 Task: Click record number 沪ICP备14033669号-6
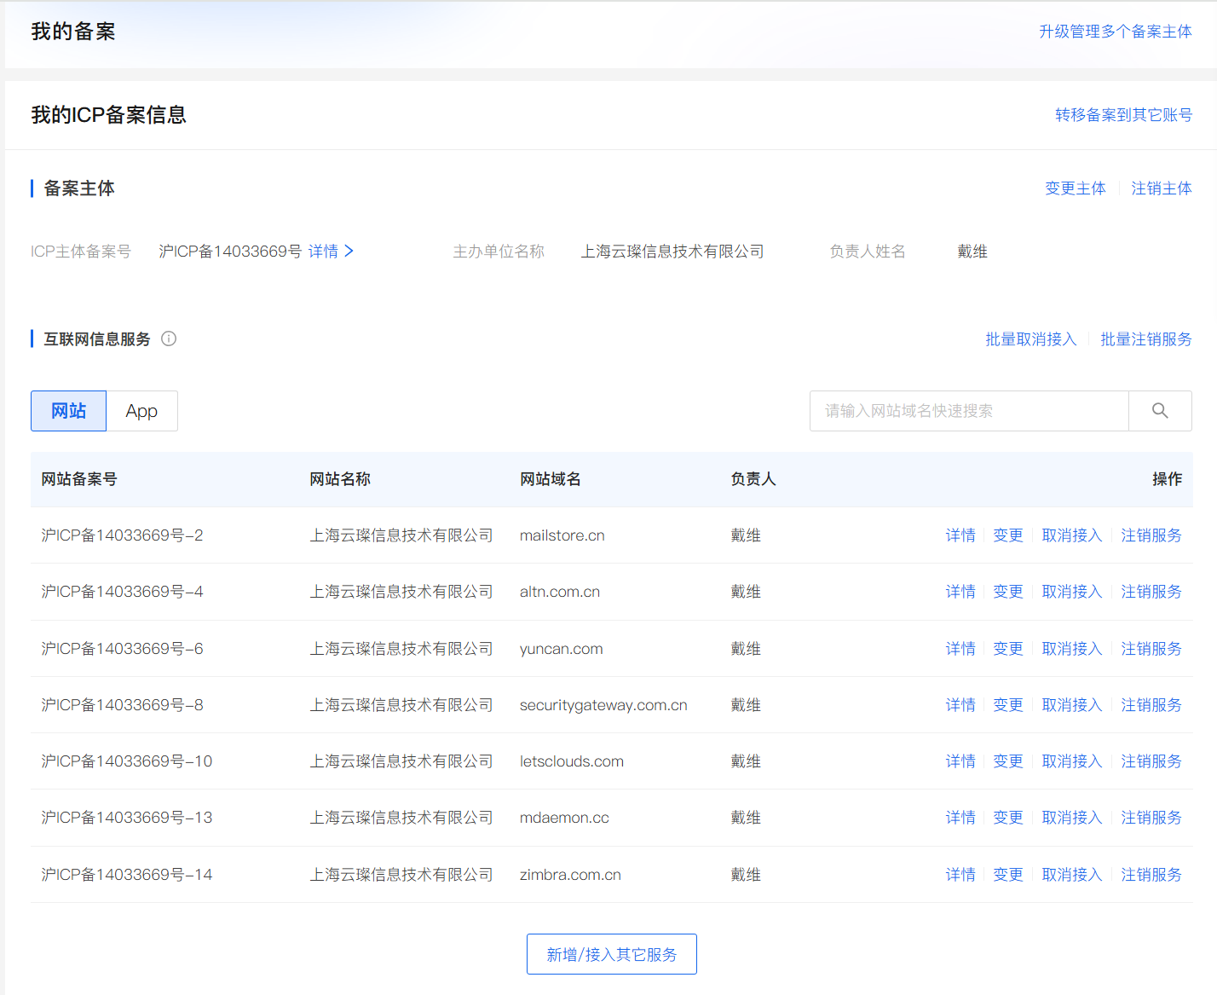122,649
